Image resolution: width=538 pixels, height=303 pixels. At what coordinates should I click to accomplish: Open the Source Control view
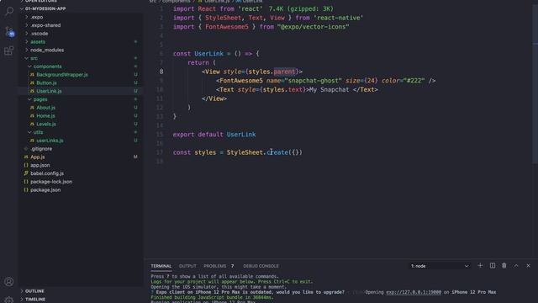point(9,32)
